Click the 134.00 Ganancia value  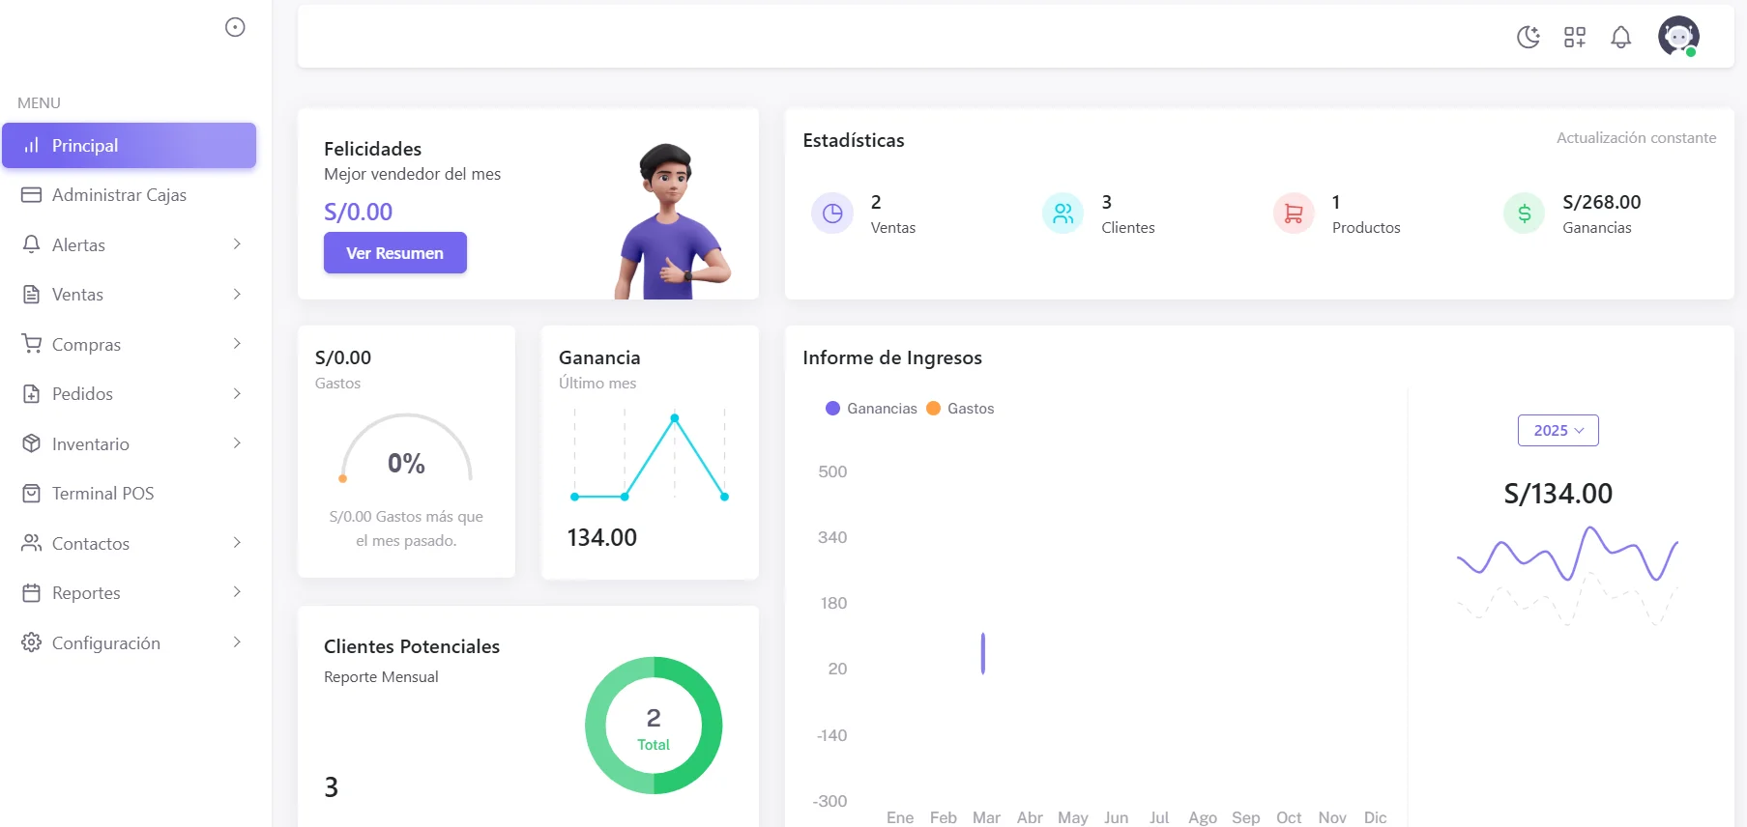pos(602,537)
